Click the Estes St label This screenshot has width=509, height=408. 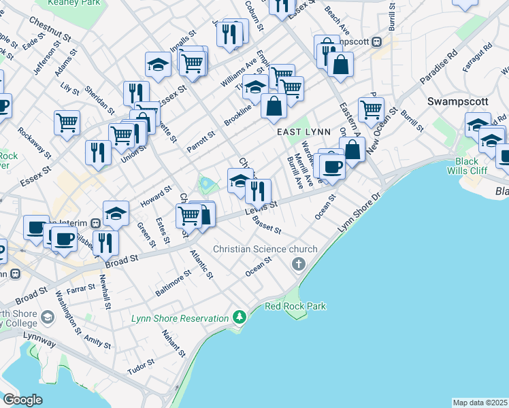163,231
